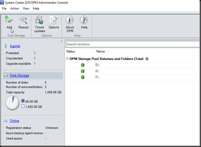Sort by the Name column header
This screenshot has width=201, height=147.
100,51
